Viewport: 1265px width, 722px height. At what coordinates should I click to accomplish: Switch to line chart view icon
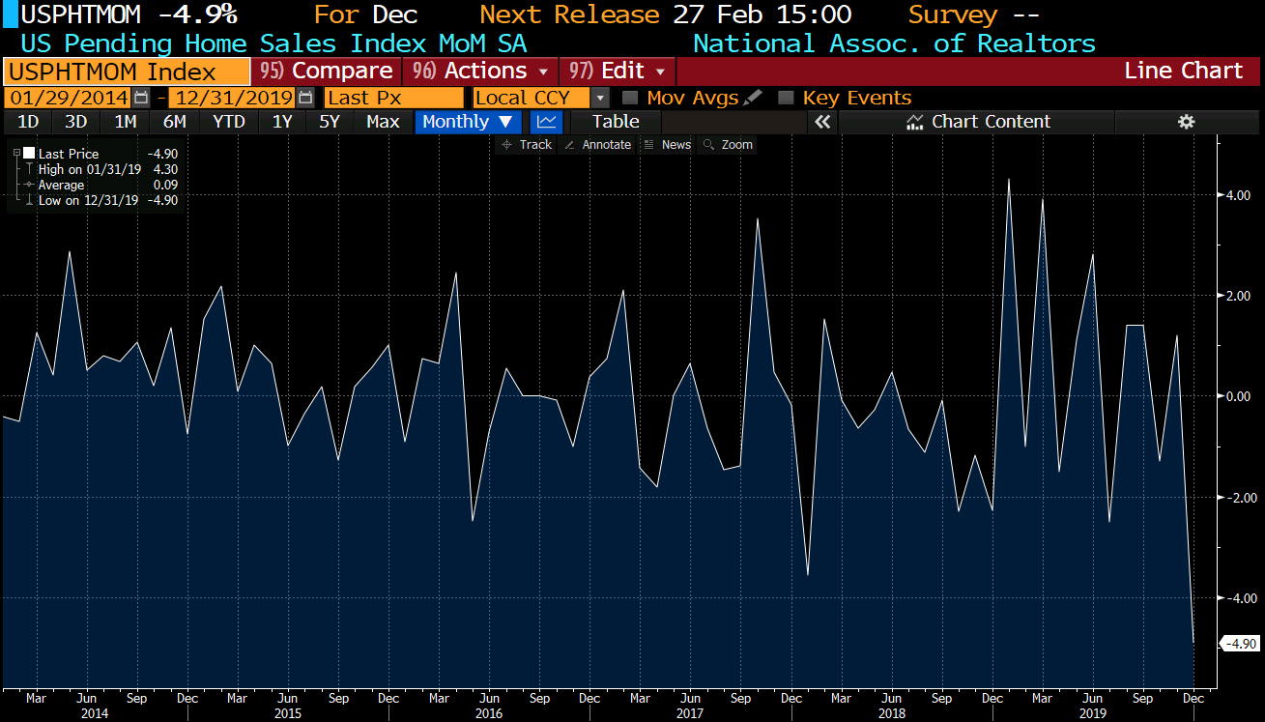(546, 122)
